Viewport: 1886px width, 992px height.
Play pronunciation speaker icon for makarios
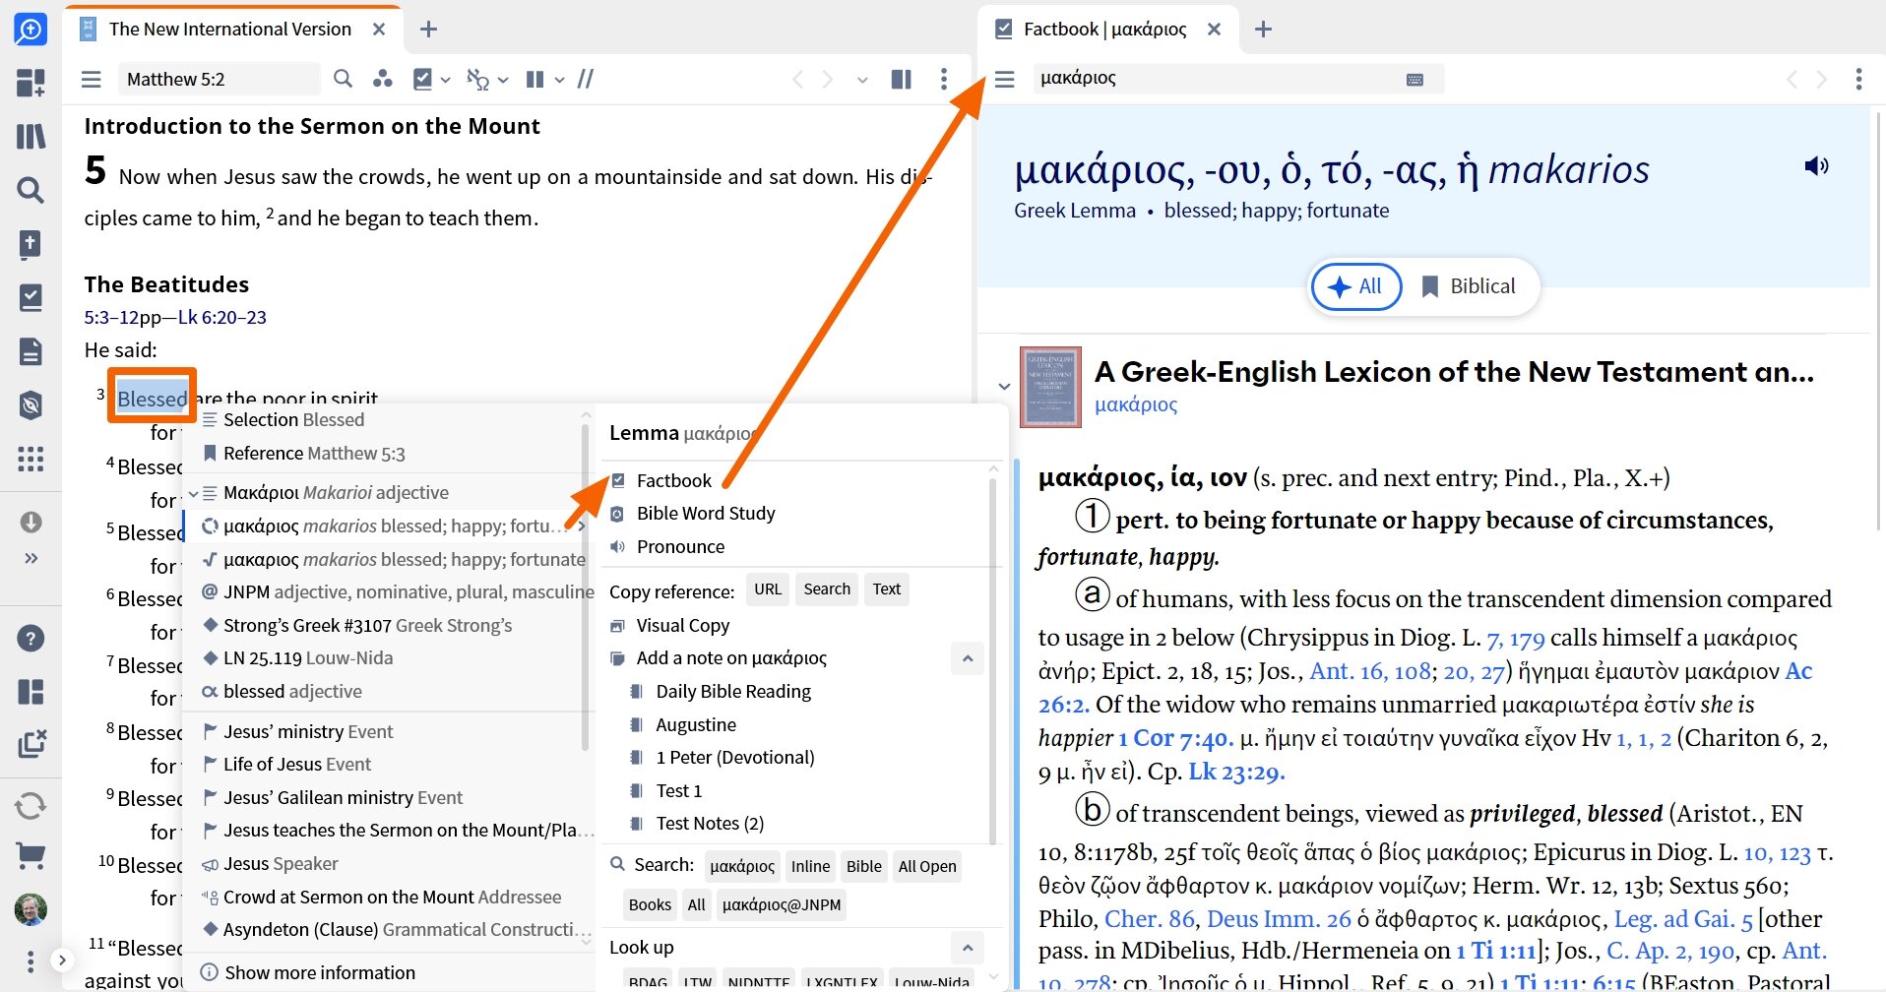click(x=1816, y=166)
